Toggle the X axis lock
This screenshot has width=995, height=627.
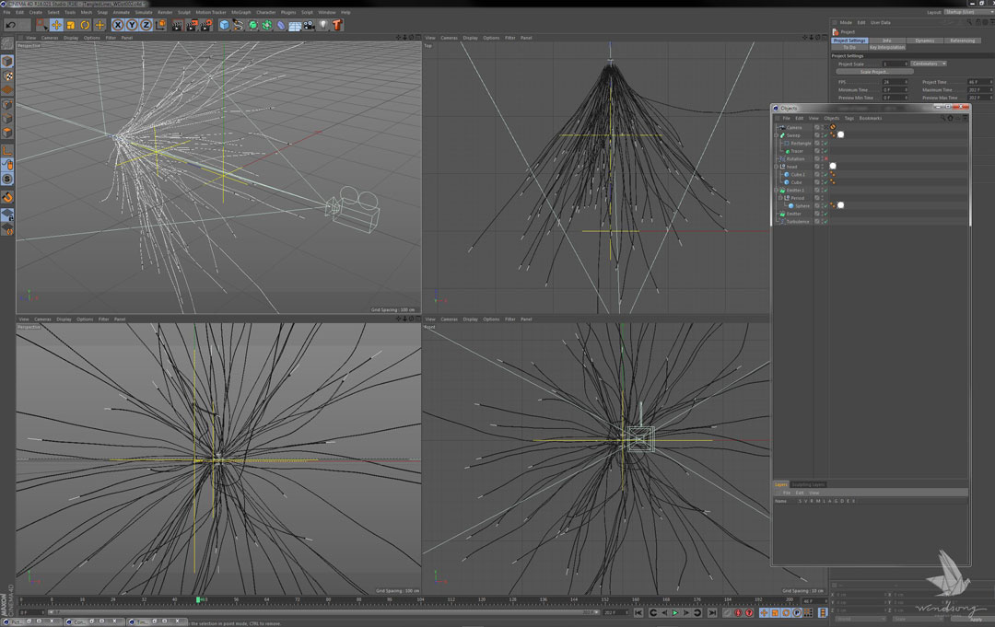(x=118, y=25)
